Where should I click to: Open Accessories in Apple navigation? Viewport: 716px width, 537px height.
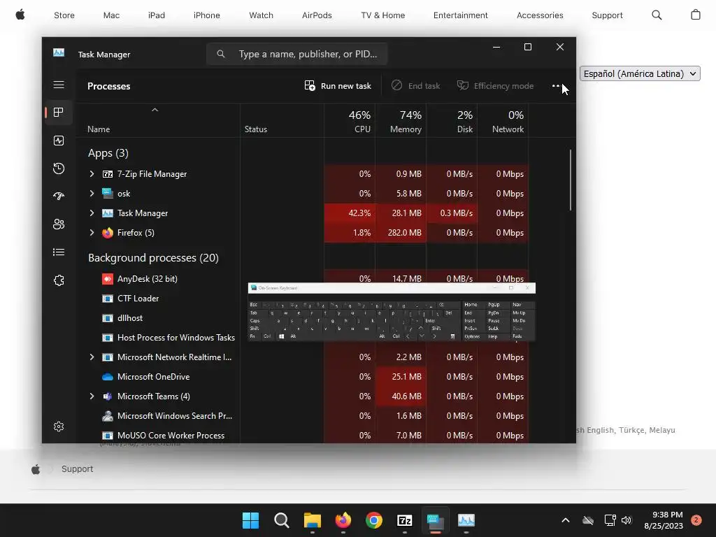tap(540, 15)
